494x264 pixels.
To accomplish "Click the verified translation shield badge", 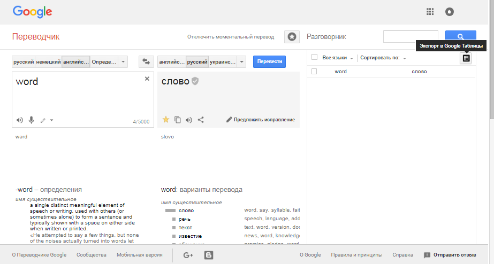I will tap(195, 81).
